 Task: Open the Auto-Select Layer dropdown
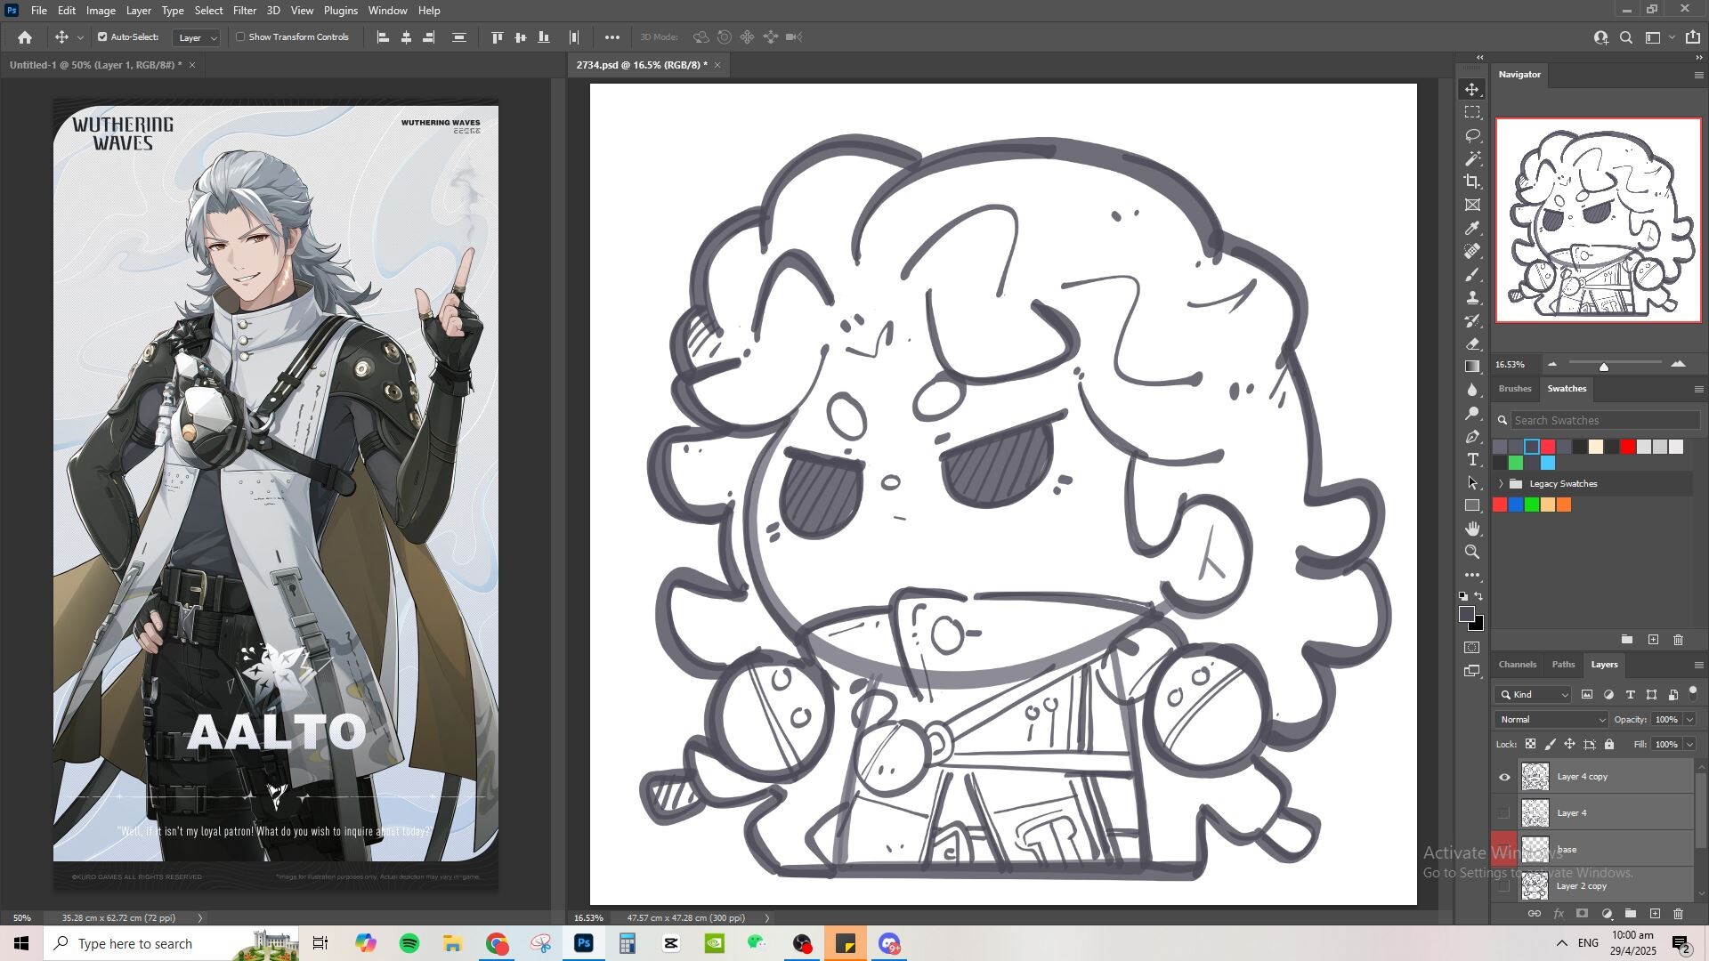pos(197,37)
